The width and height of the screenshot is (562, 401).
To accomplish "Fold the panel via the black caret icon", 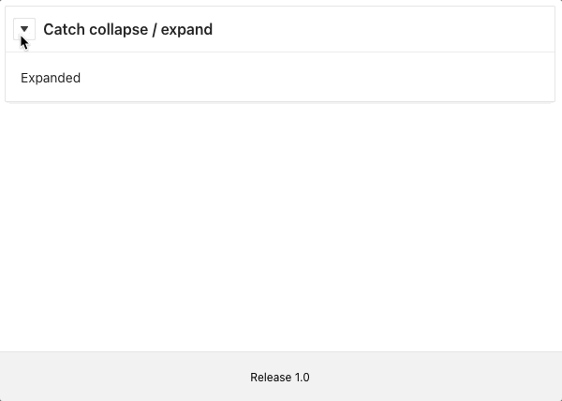I will (24, 29).
